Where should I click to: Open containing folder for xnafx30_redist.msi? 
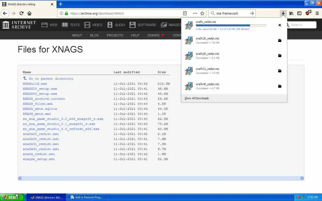click(280, 40)
